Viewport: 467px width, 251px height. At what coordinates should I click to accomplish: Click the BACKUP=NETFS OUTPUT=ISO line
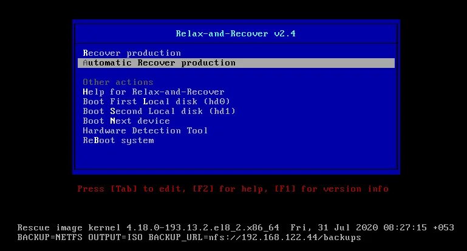[189, 238]
